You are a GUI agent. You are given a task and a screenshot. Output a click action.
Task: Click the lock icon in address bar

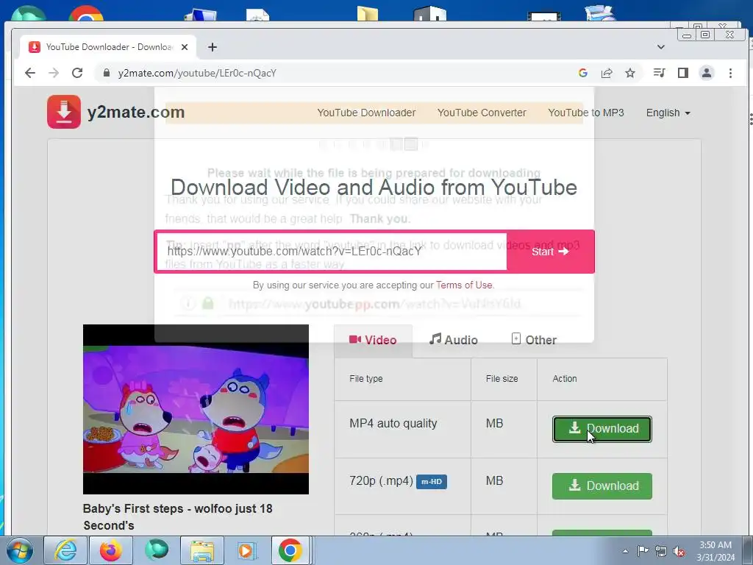click(107, 73)
